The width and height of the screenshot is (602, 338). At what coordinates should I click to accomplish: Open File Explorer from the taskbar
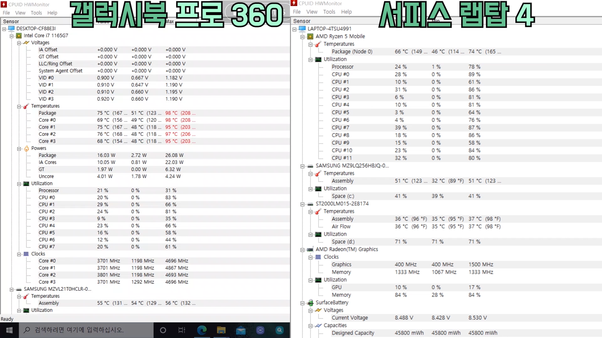[221, 330]
